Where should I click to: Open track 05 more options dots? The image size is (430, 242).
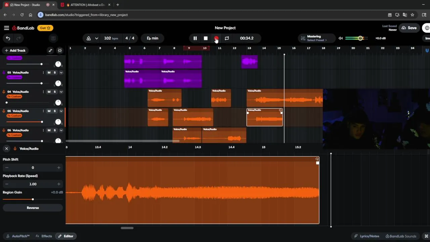pyautogui.click(x=43, y=111)
